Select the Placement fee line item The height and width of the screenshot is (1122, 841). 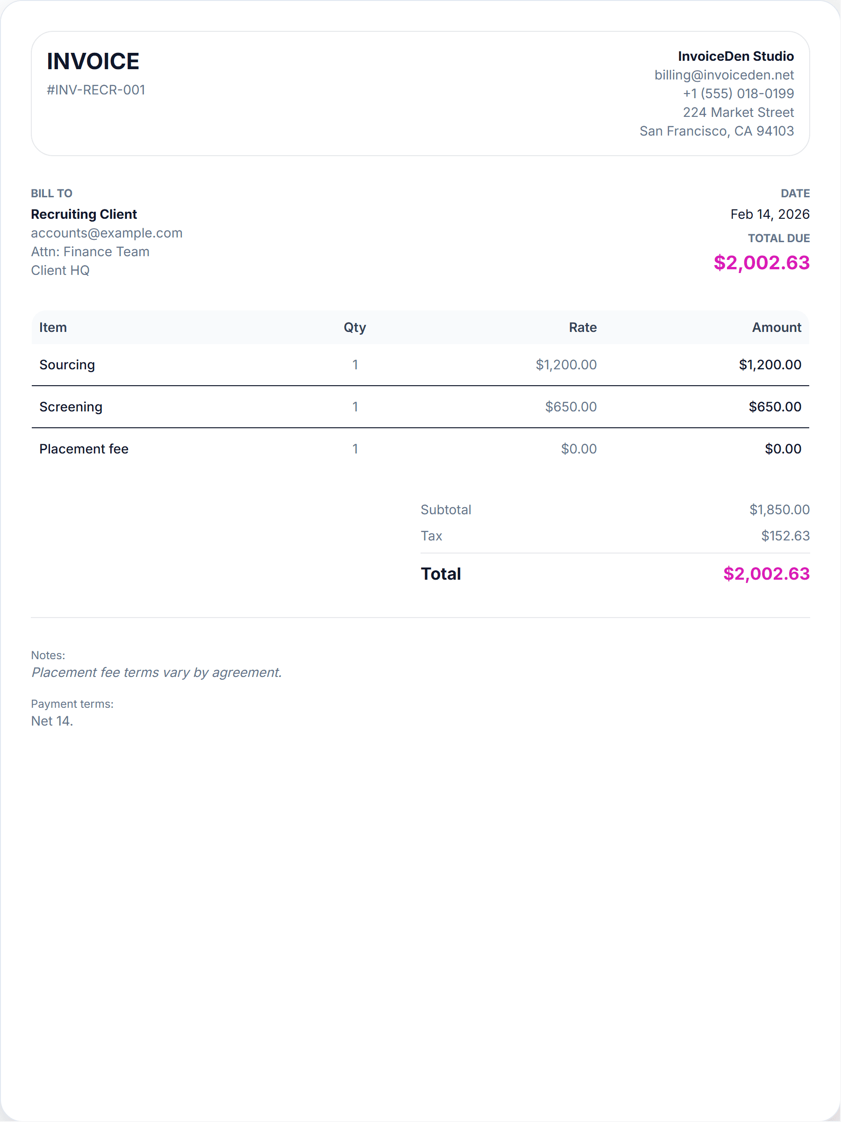(84, 449)
